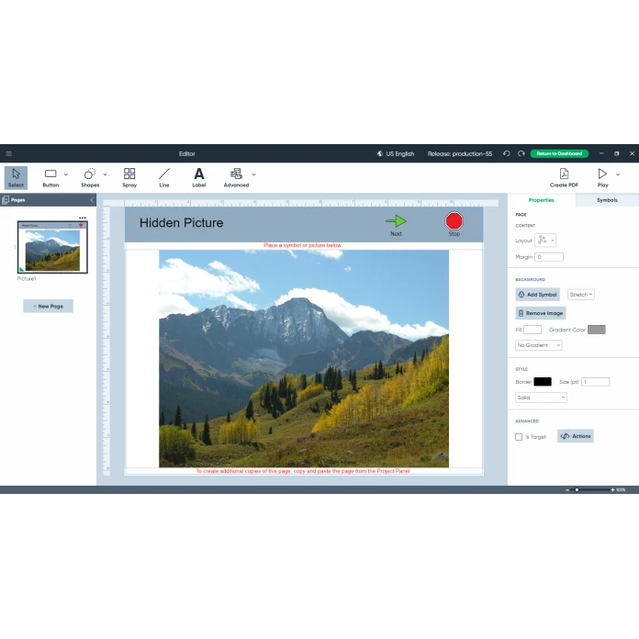Select the Picture1 page thumbnail
Image resolution: width=639 pixels, height=639 pixels.
(52, 247)
